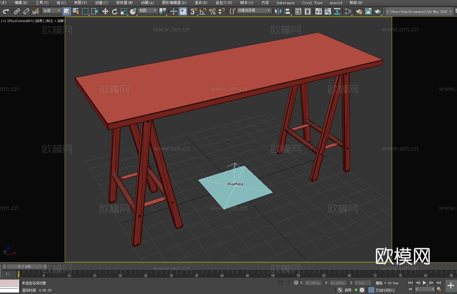457x294 pixels.
Task: Click the Select and Place tool
Action: 133,11
